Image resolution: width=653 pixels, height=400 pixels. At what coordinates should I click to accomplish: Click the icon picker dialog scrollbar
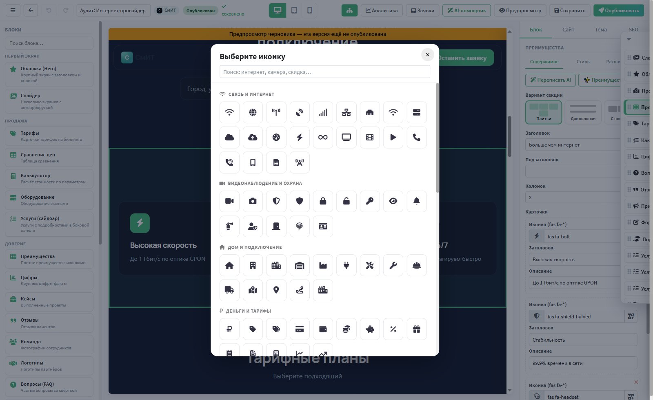click(438, 138)
